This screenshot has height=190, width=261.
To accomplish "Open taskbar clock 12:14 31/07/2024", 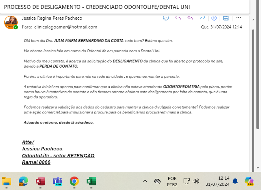I will click(x=217, y=181).
